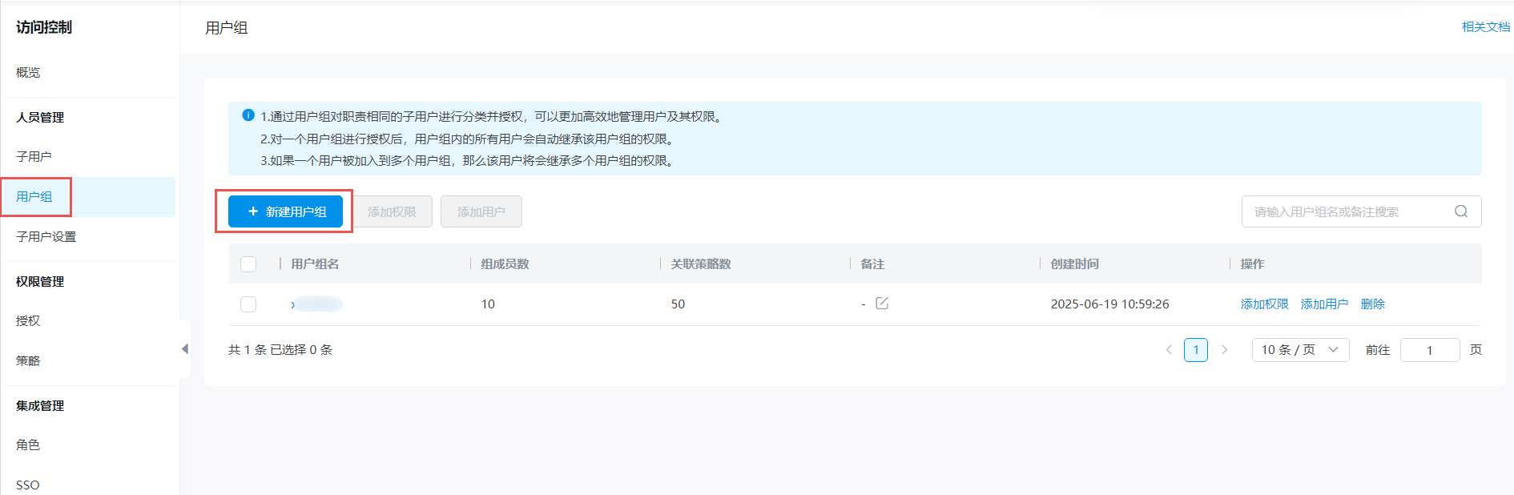Click the 新建用户组 button
The width and height of the screenshot is (1514, 495).
285,211
